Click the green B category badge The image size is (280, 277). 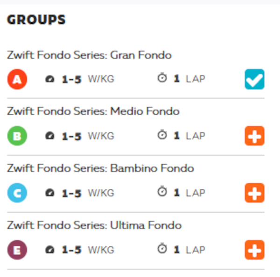[x=17, y=136]
